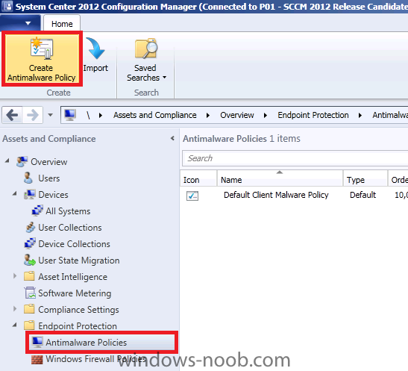
Task: Click the backslash root breadcrumb
Action: [89, 115]
